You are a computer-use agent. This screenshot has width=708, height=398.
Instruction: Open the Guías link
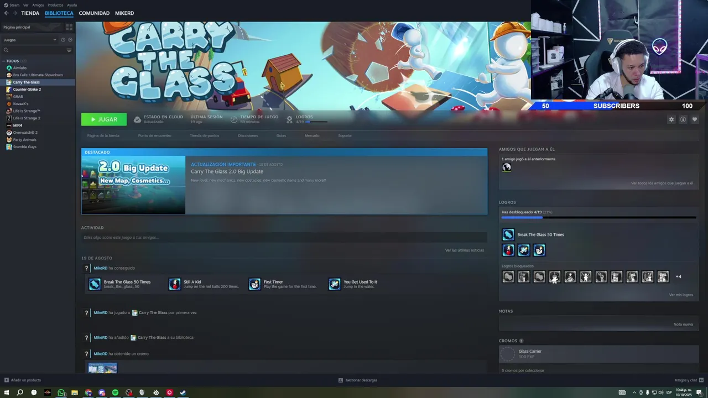point(281,135)
